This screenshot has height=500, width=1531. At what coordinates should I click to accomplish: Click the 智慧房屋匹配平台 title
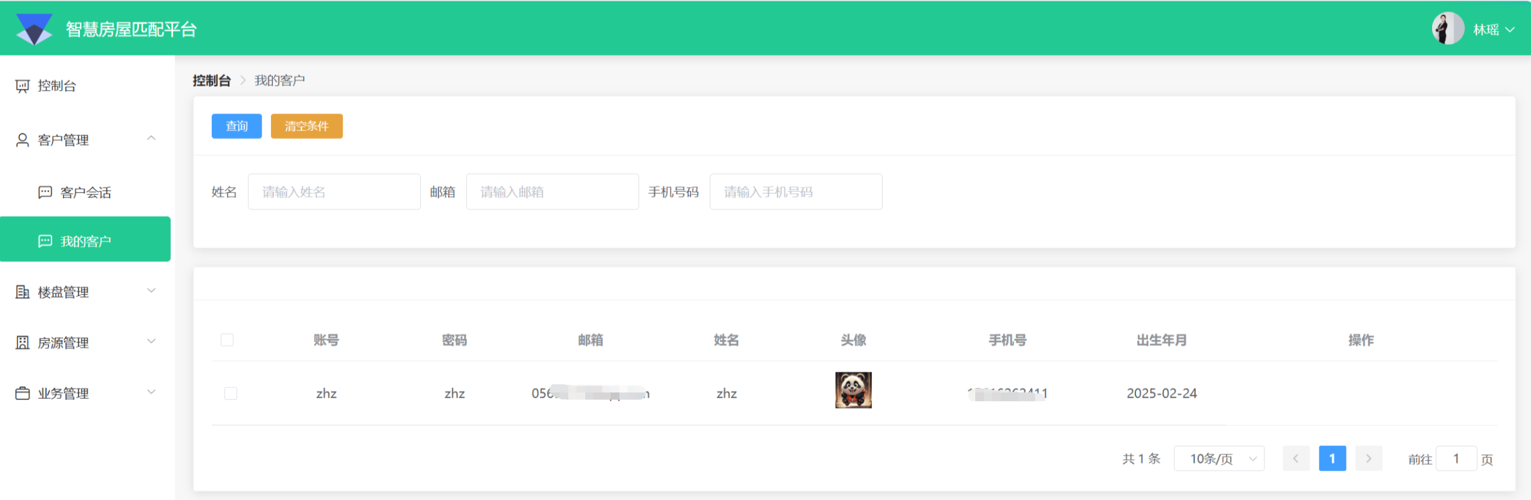click(131, 29)
